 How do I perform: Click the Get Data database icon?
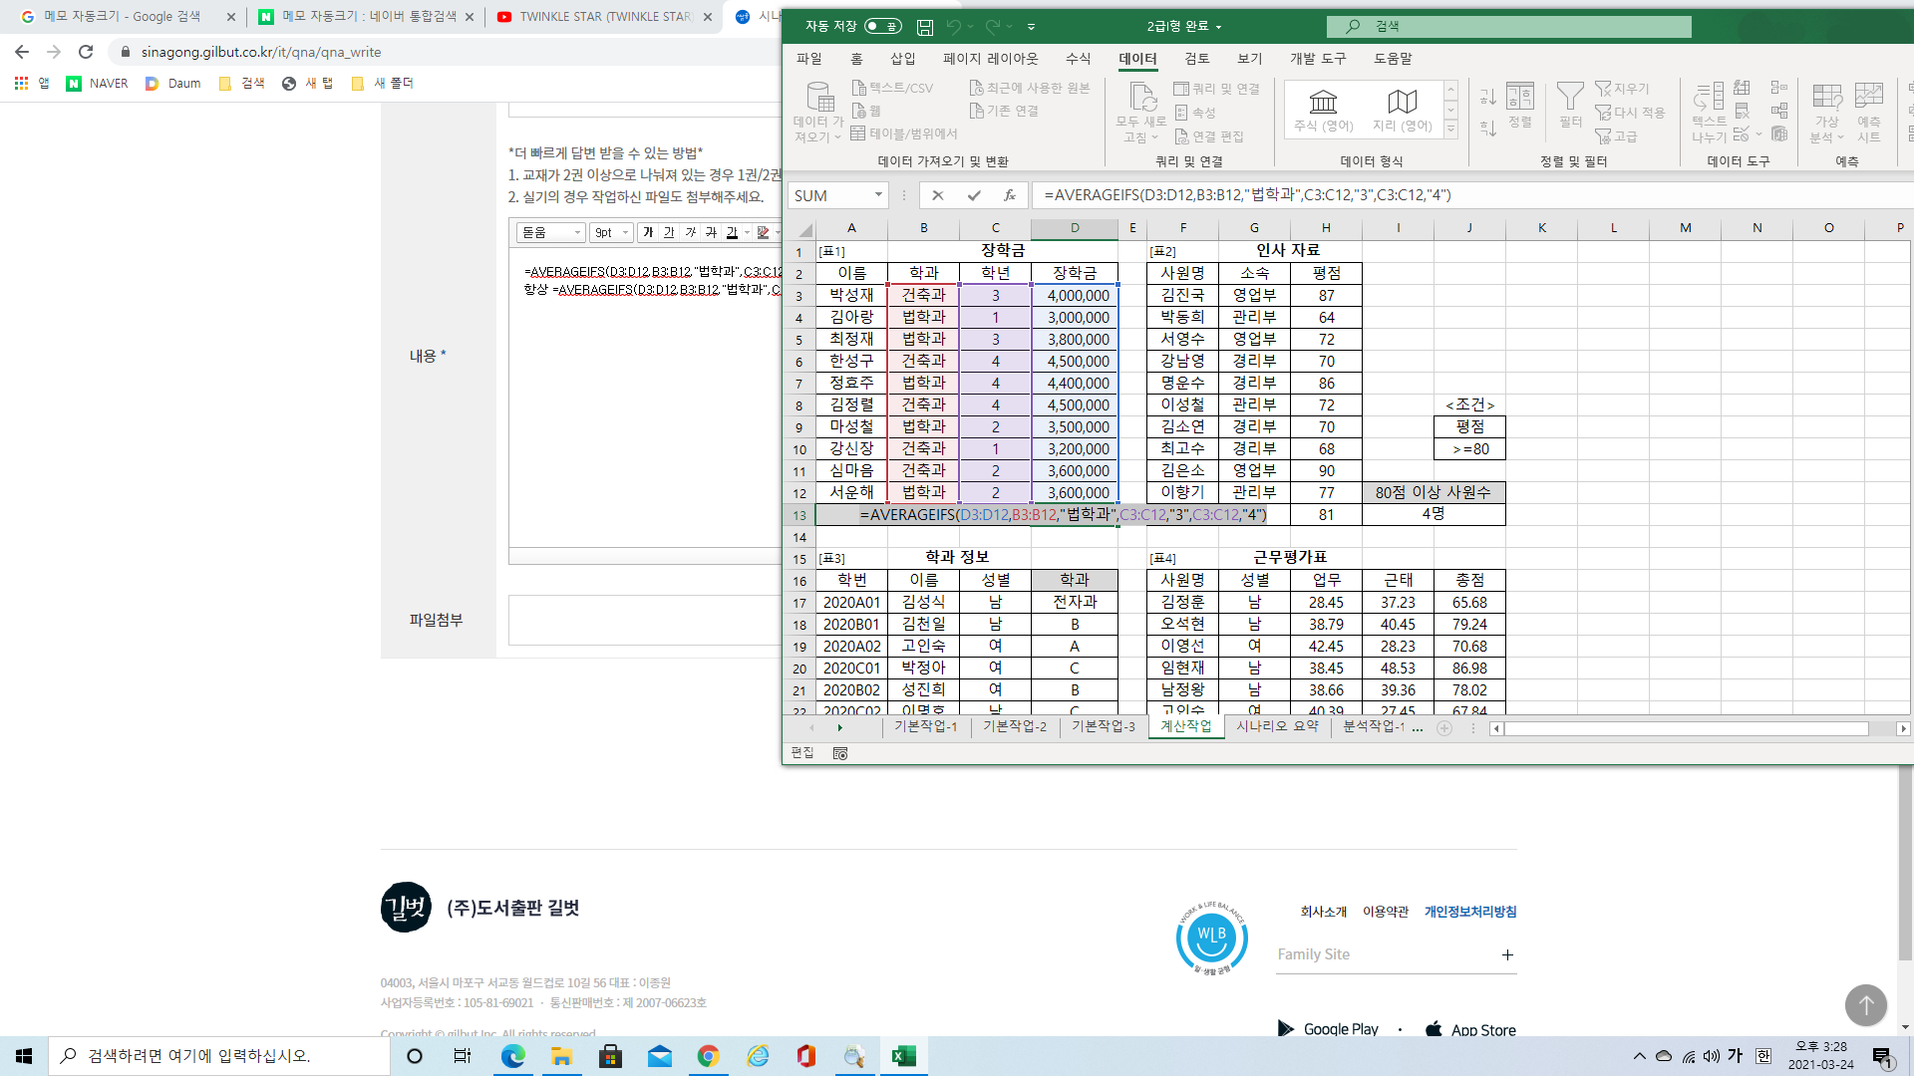[819, 99]
